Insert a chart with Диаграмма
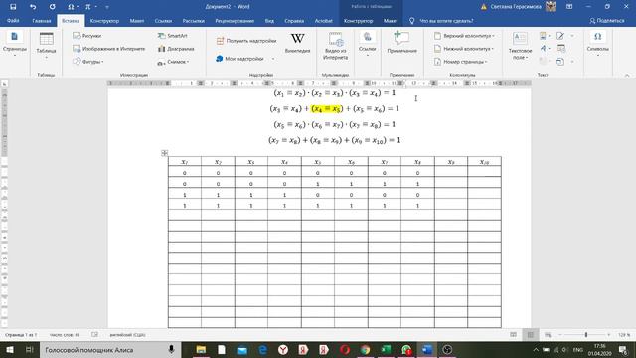 [x=176, y=49]
